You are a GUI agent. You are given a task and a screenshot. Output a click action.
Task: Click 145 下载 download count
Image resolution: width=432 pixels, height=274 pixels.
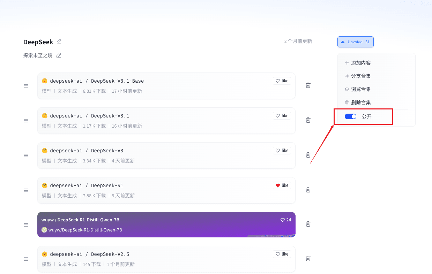[x=92, y=264]
